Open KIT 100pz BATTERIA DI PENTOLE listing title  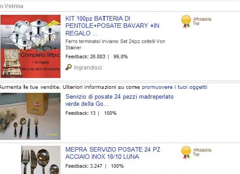pyautogui.click(x=112, y=26)
